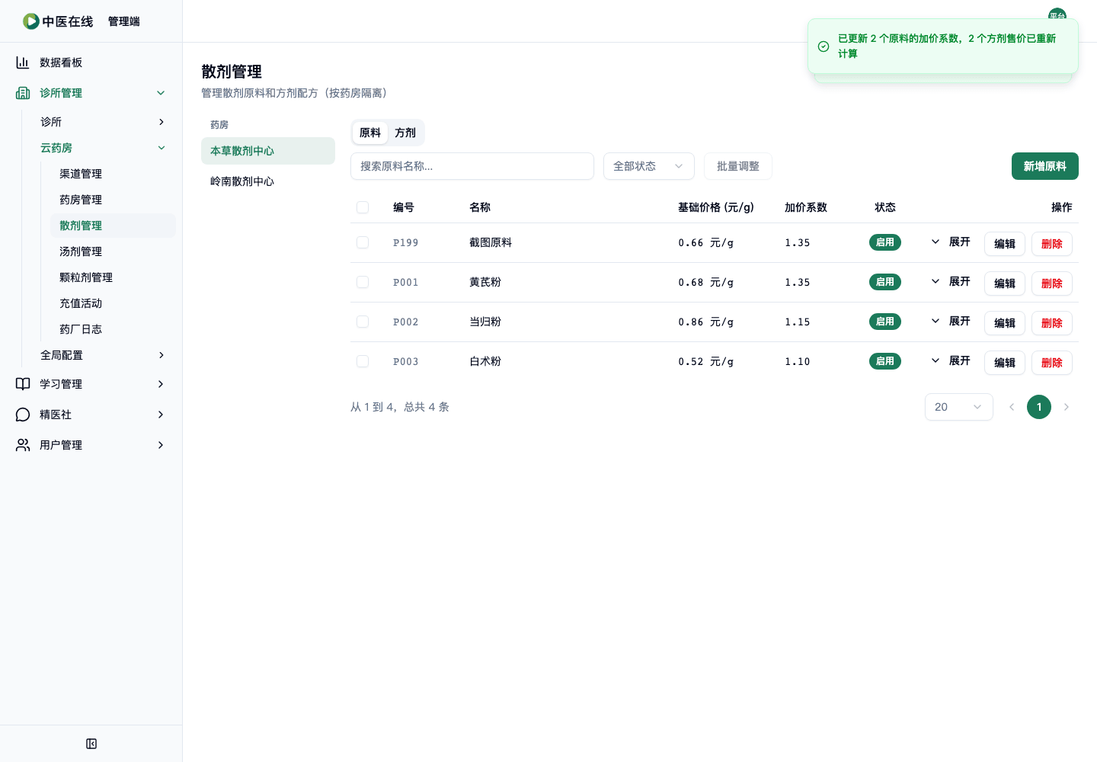Click the platform user avatar
The height and width of the screenshot is (762, 1097).
[1057, 15]
